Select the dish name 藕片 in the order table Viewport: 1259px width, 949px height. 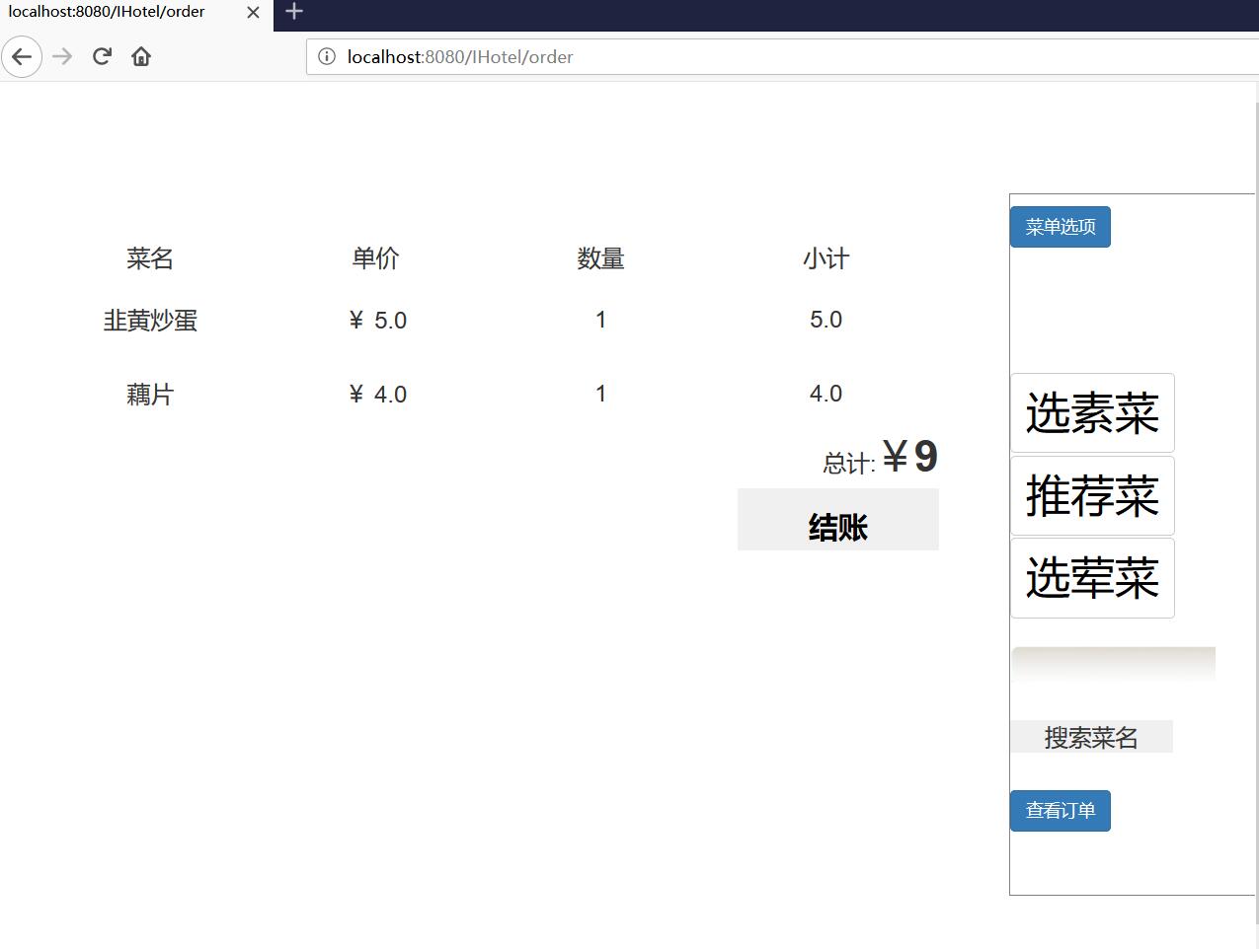[x=149, y=394]
